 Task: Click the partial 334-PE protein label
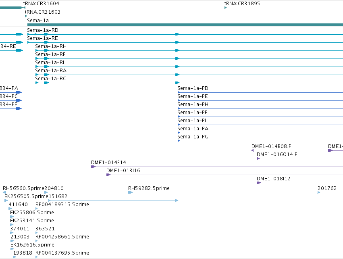pyautogui.click(x=9, y=104)
